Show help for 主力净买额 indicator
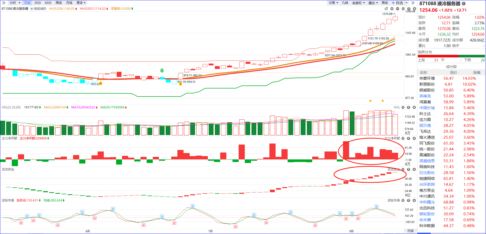The height and width of the screenshot is (234, 486). point(409,138)
